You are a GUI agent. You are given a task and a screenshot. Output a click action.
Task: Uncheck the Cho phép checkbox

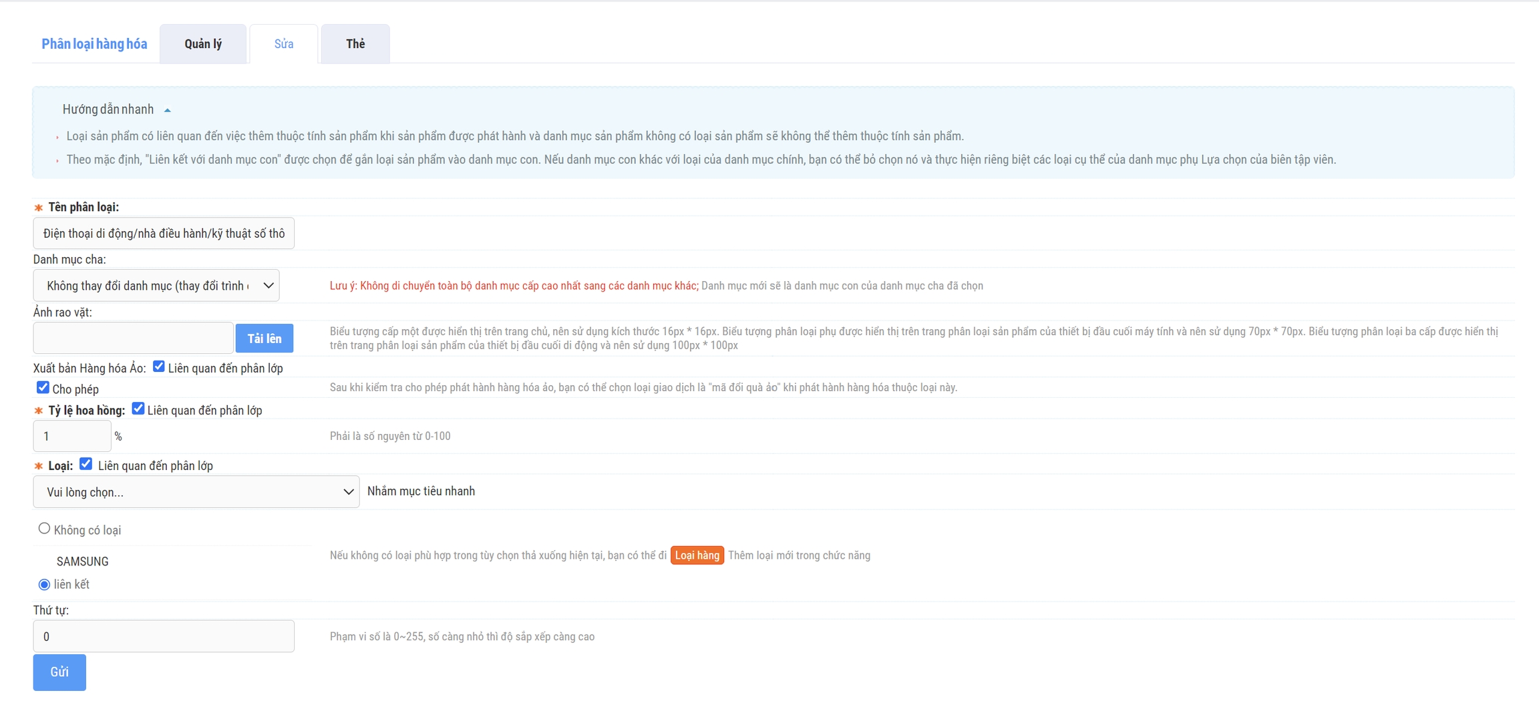43,388
